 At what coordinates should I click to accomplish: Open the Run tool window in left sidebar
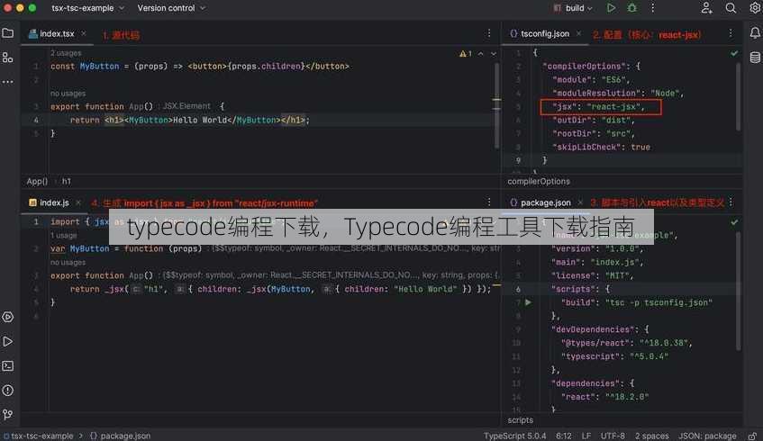pyautogui.click(x=8, y=341)
